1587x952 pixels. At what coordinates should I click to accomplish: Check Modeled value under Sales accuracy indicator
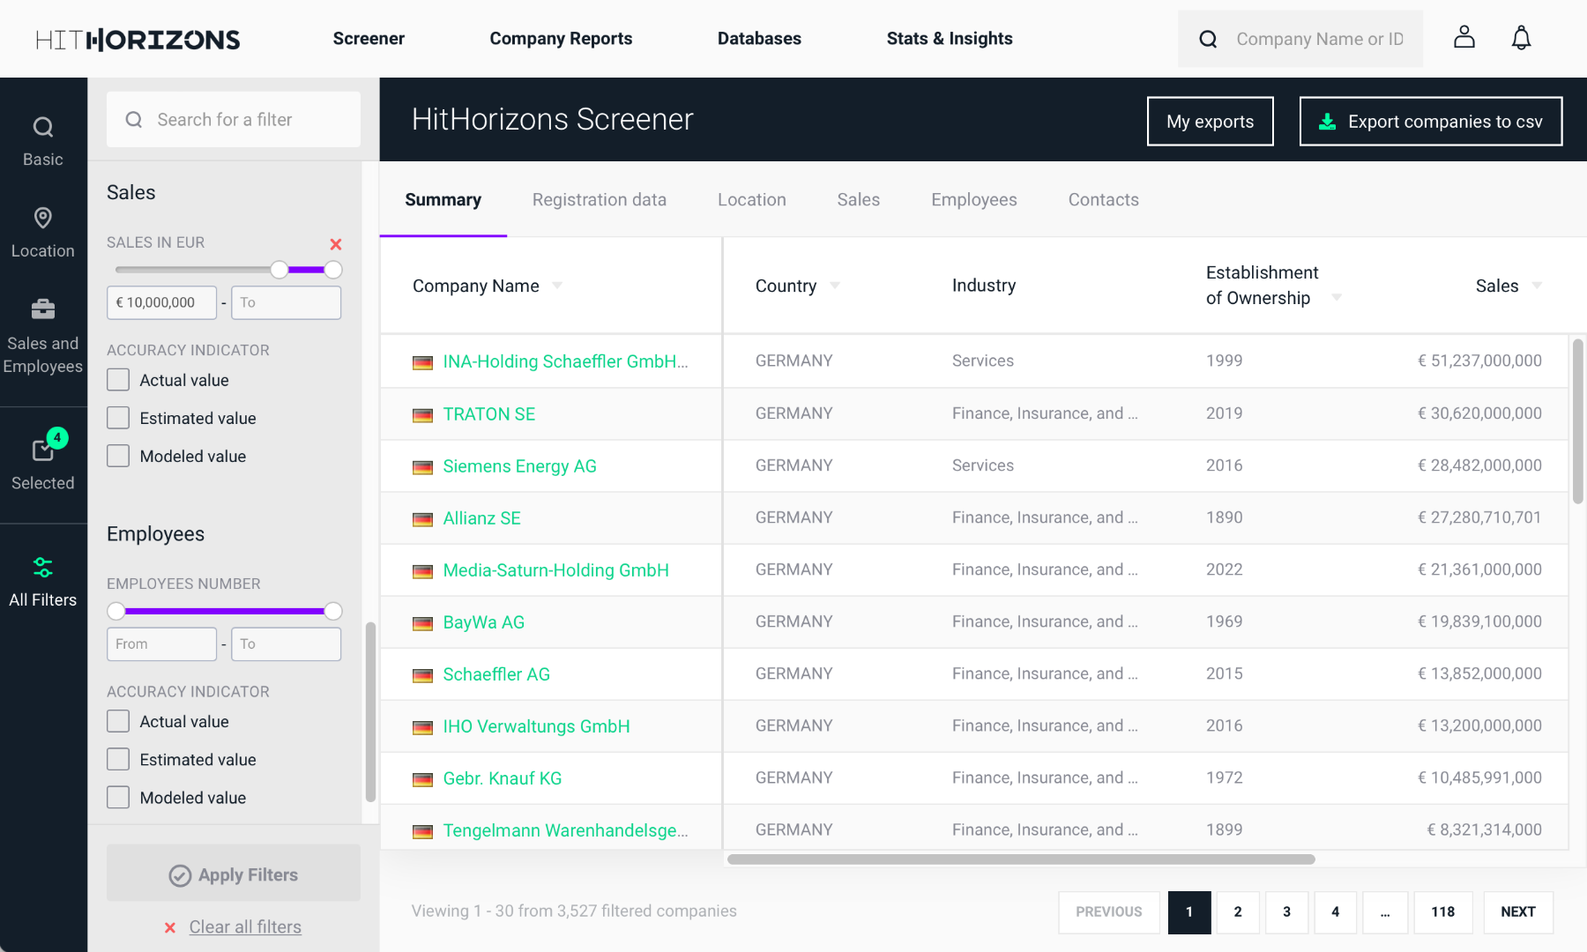pos(118,456)
